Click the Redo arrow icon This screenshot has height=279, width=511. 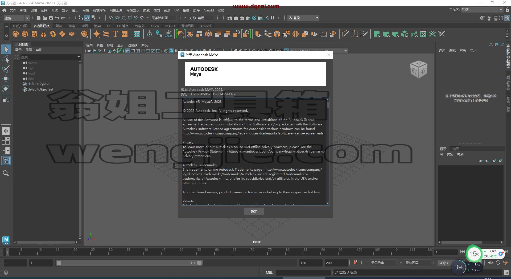[63, 18]
